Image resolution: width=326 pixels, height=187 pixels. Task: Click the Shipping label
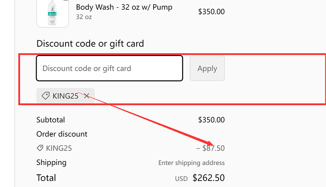coord(51,163)
